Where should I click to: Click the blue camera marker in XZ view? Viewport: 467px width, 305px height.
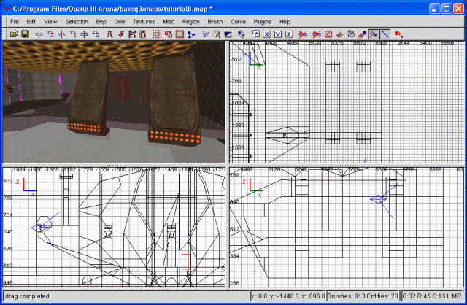(379, 199)
